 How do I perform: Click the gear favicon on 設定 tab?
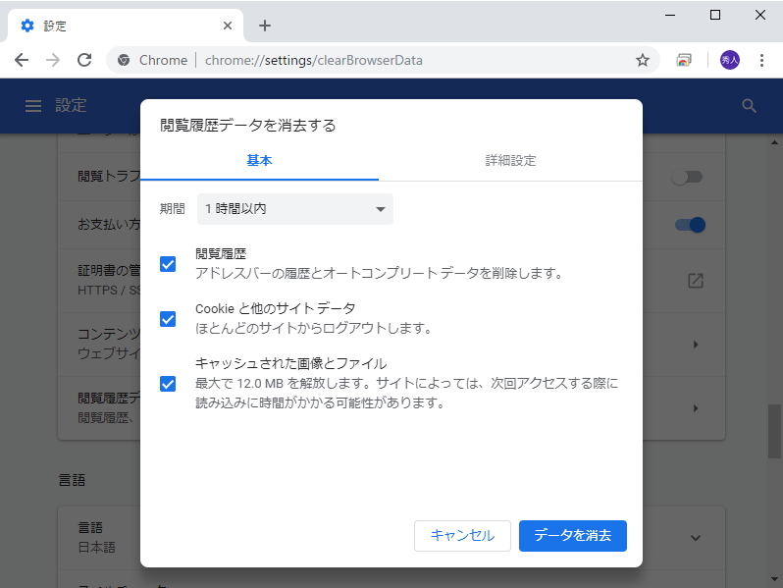[27, 26]
